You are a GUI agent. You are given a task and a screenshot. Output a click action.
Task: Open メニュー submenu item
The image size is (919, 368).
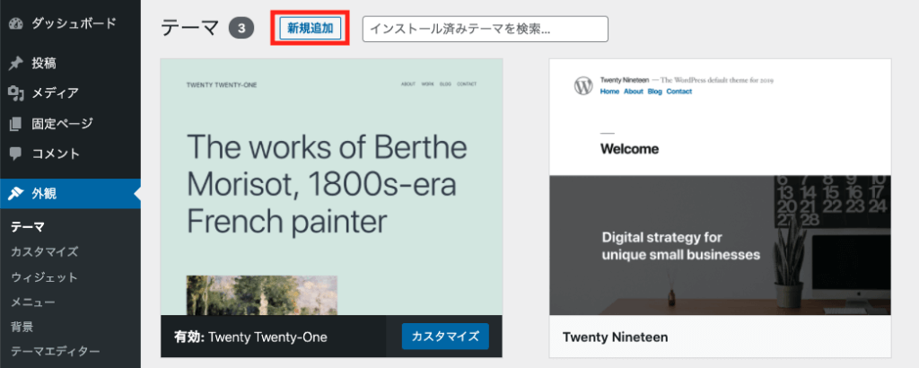click(33, 302)
